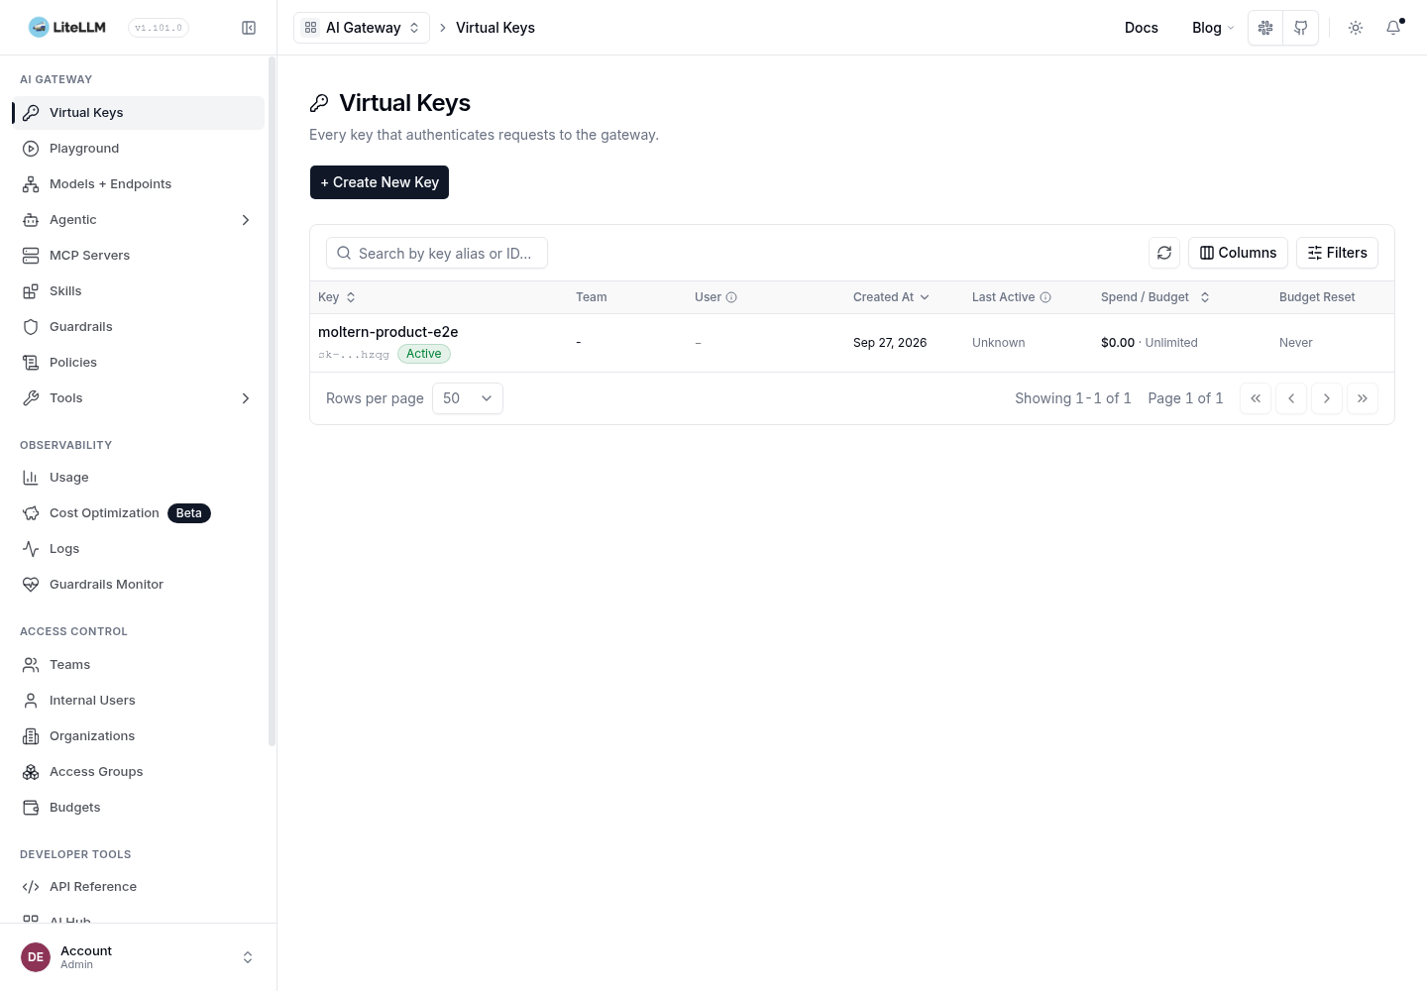The height and width of the screenshot is (991, 1427).
Task: Open Cost Optimization Beta page
Action: [138, 513]
